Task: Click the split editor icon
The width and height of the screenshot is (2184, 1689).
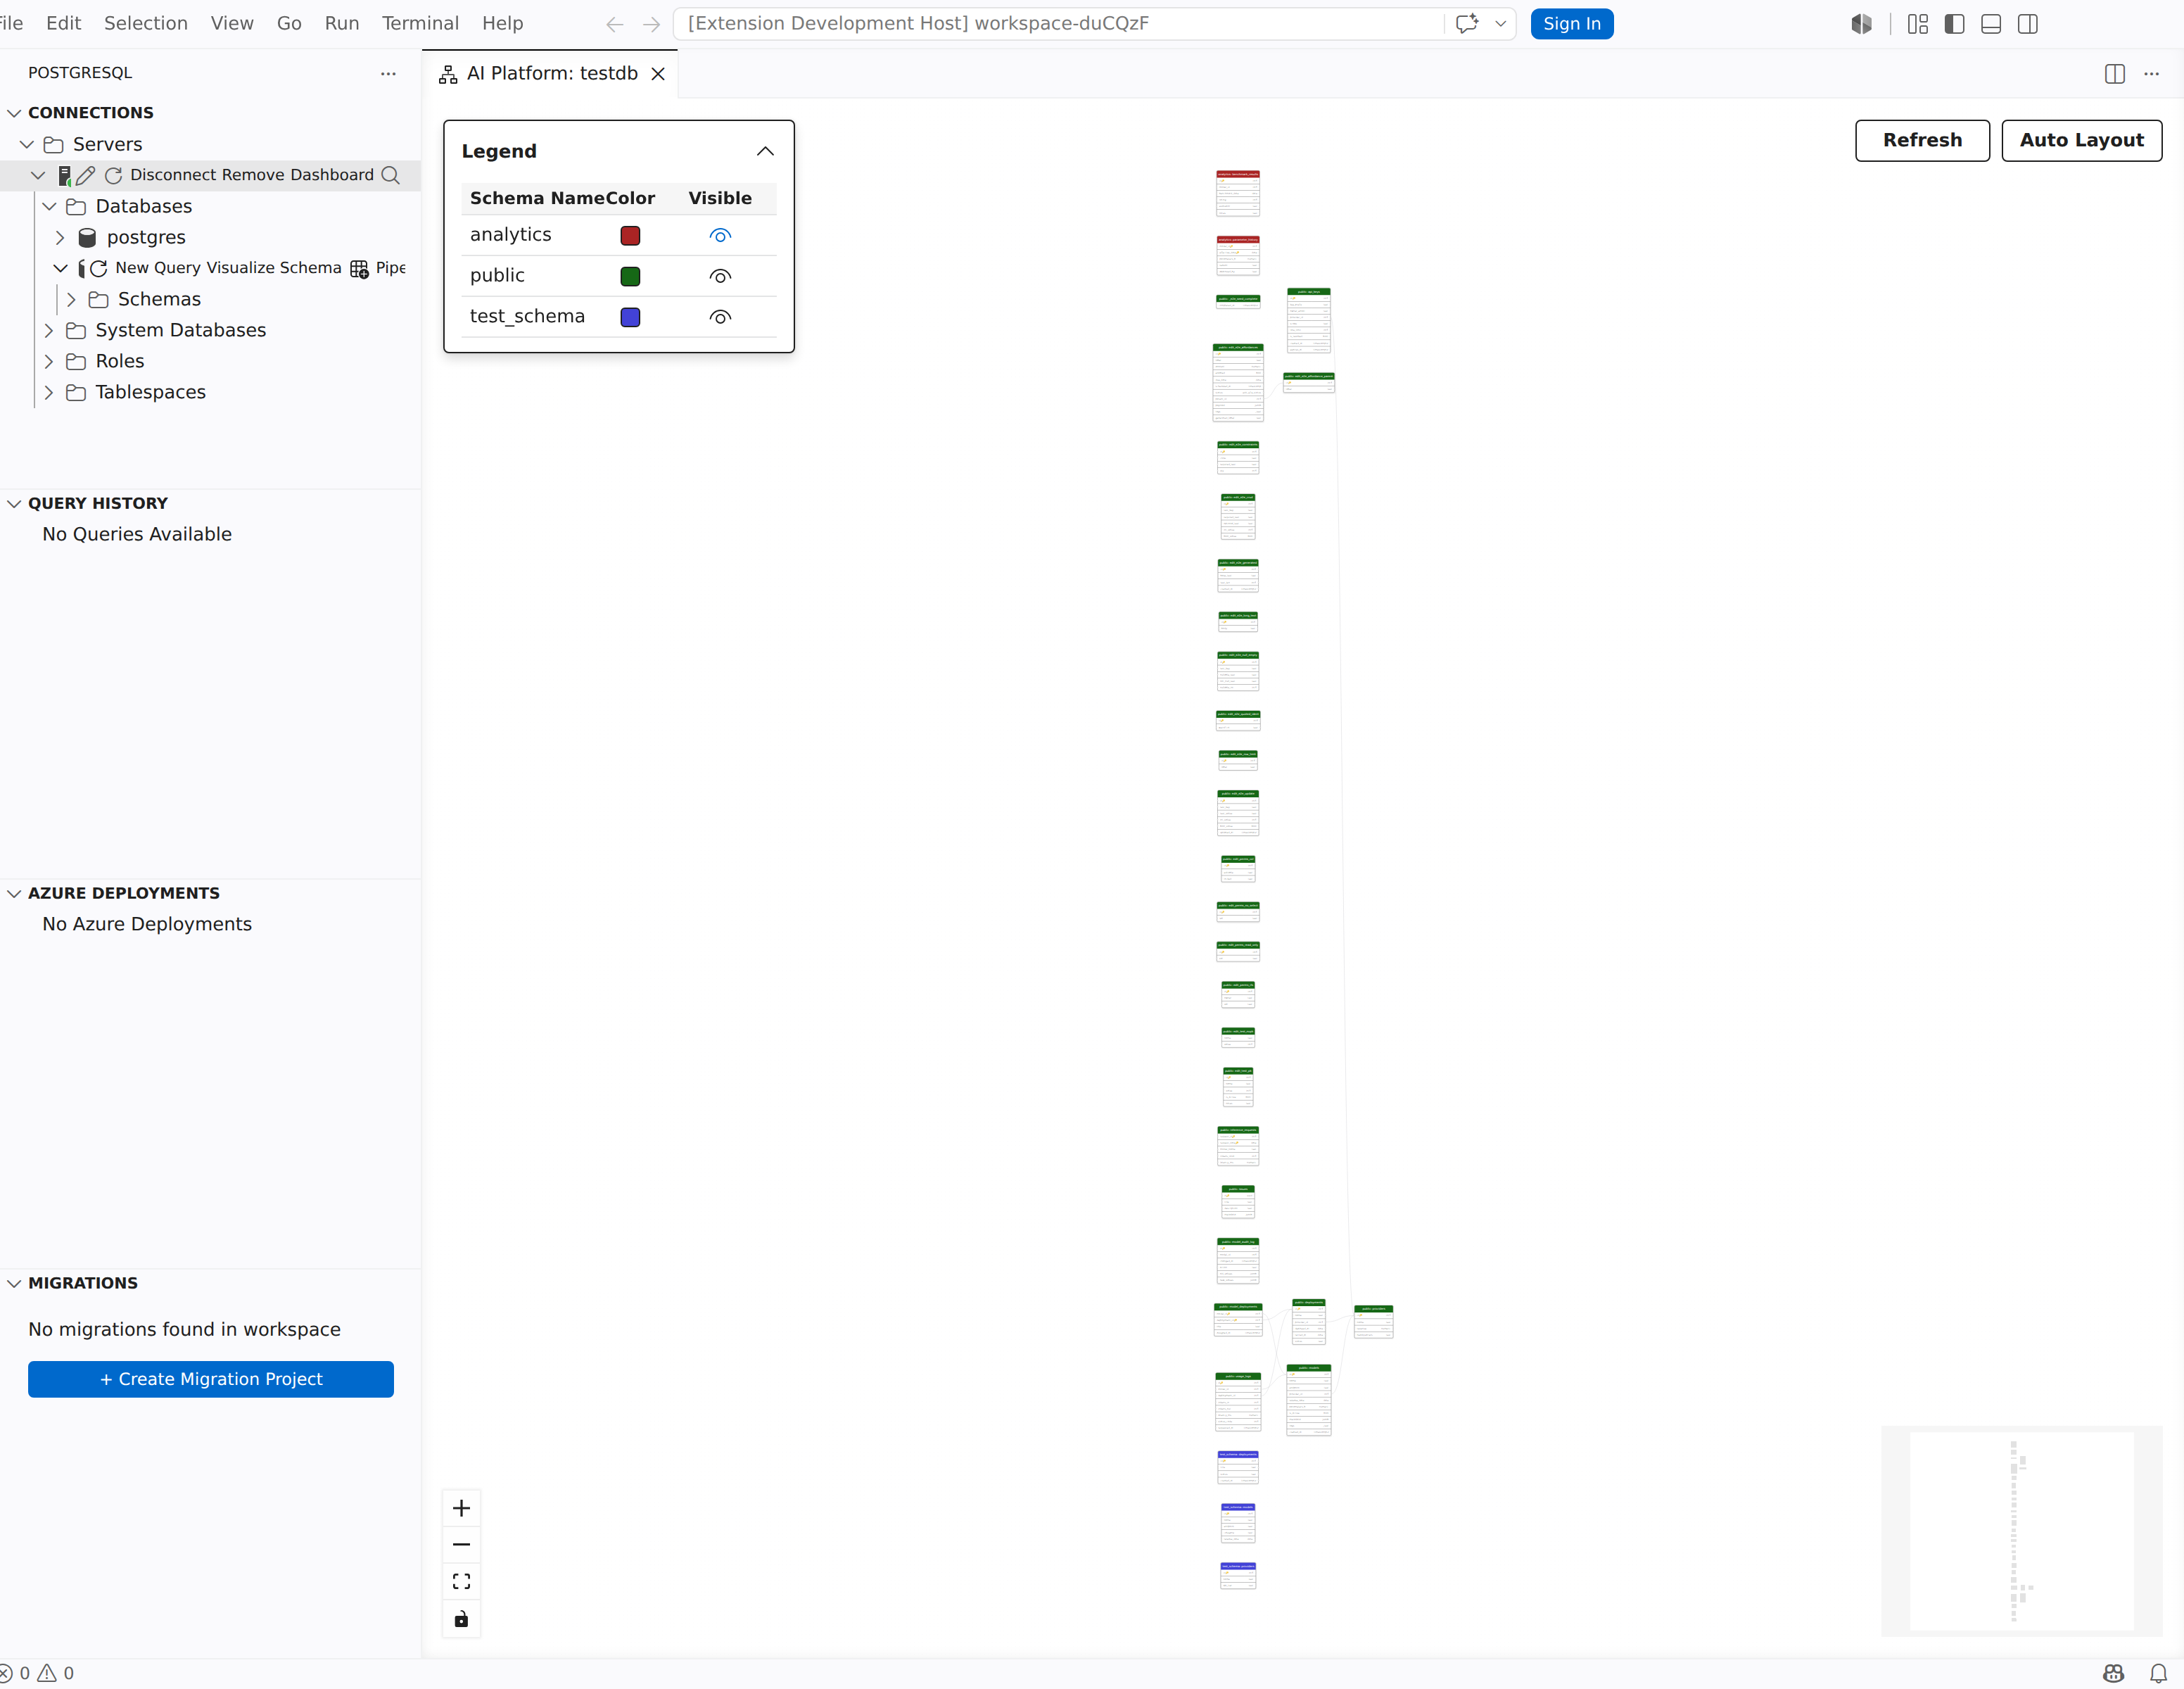Action: pyautogui.click(x=2115, y=74)
